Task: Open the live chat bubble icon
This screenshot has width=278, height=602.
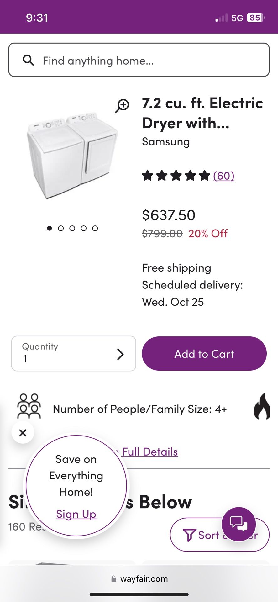Action: click(x=239, y=524)
